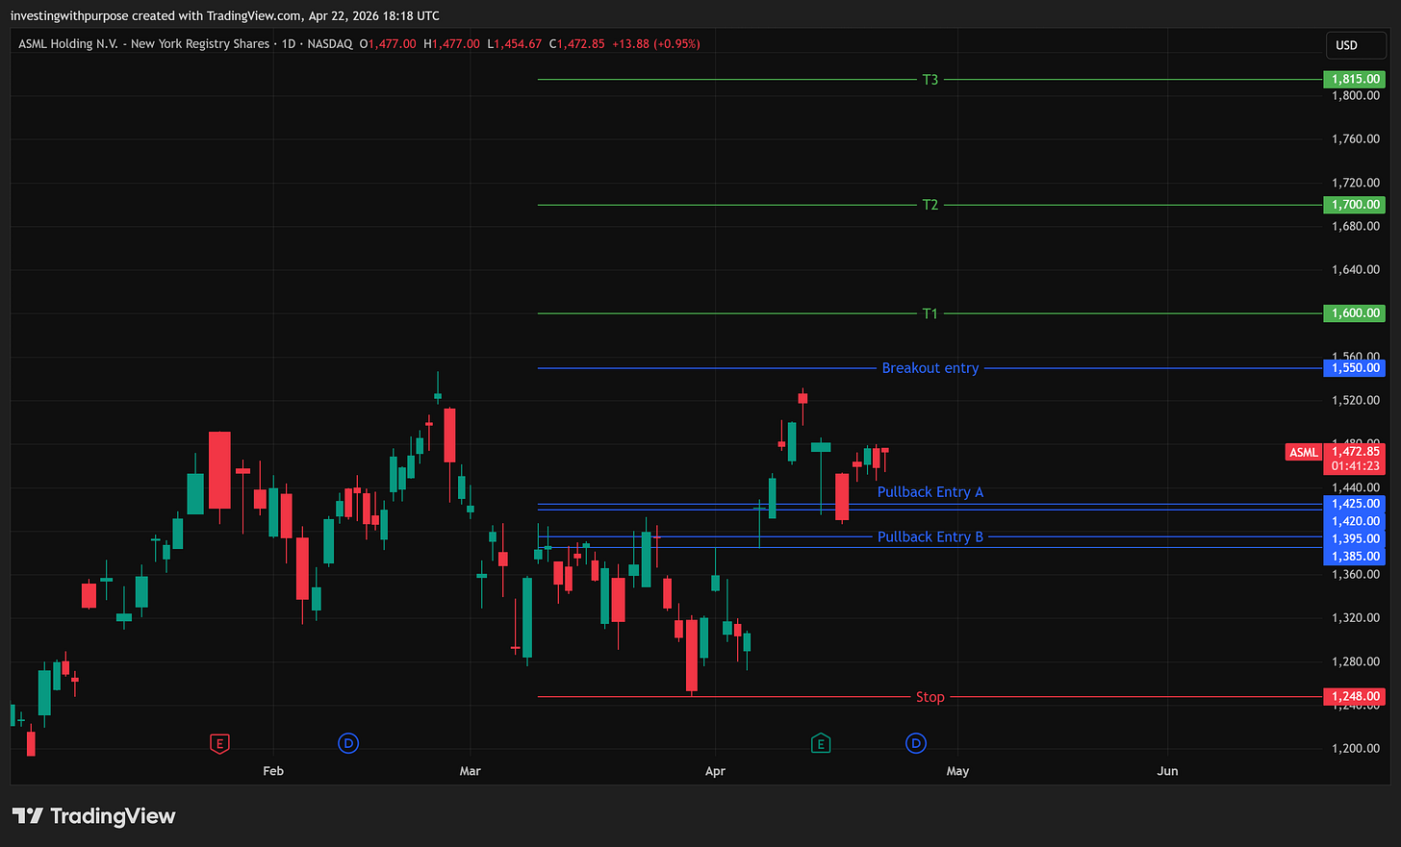Viewport: 1401px width, 847px height.
Task: Click the 1,420.00 blue price tag
Action: point(1355,521)
